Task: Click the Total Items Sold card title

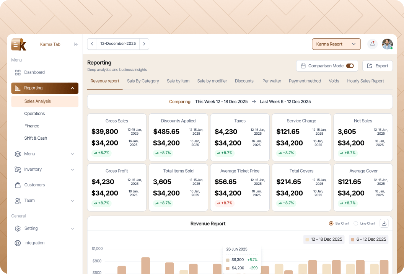Action: click(178, 171)
